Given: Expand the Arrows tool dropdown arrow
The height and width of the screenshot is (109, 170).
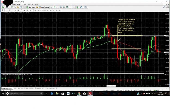Looking at the screenshot, I should [32, 10].
